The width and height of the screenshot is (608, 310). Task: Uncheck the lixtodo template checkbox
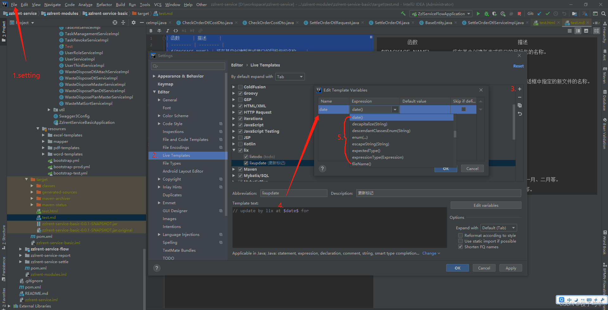tap(246, 157)
